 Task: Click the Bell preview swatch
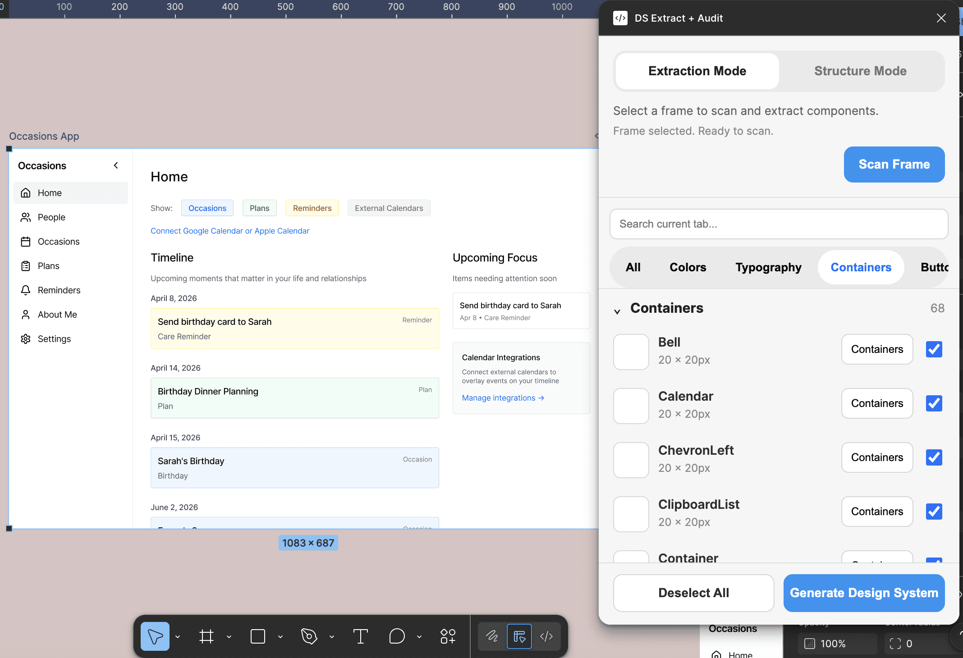[631, 352]
